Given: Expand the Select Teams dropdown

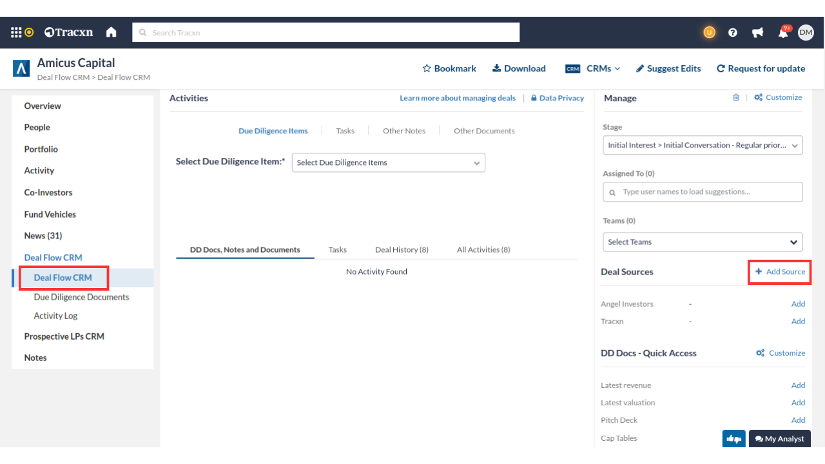Looking at the screenshot, I should (703, 242).
